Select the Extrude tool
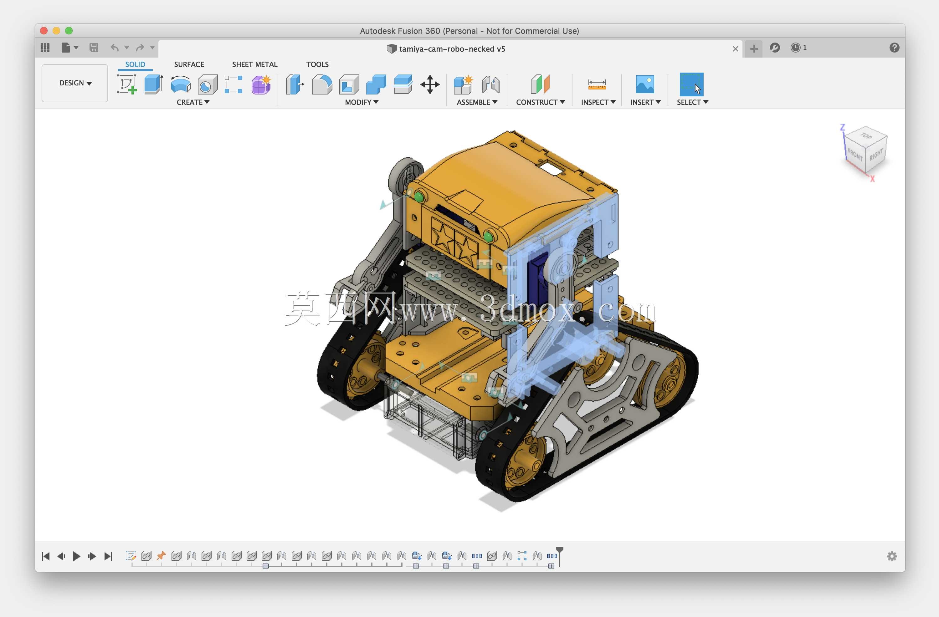This screenshot has height=617, width=939. [x=154, y=84]
